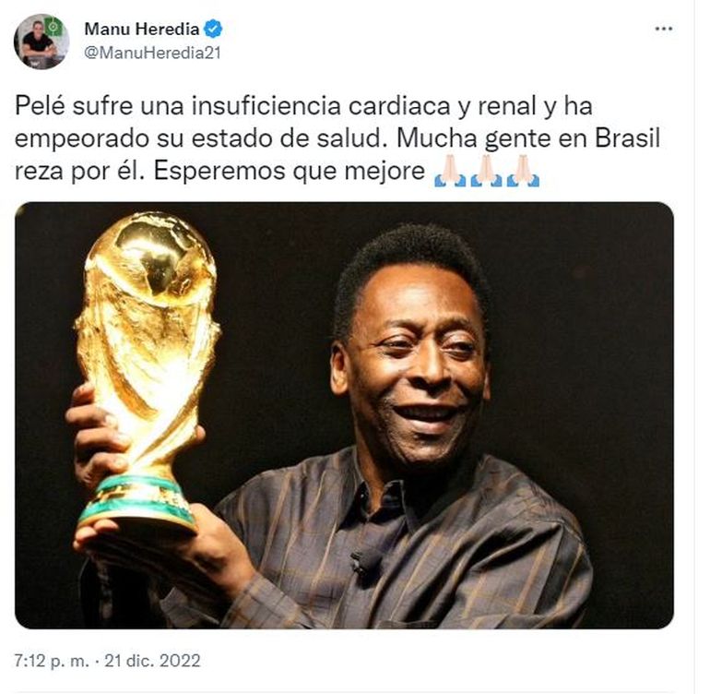The image size is (710, 694).
Task: Open the three-dot more options menu
Action: pyautogui.click(x=663, y=29)
